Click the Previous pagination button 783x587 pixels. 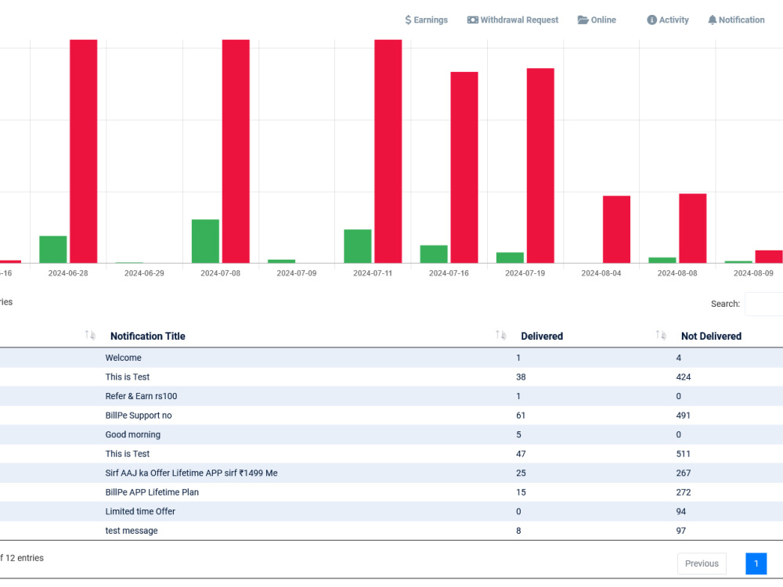[x=702, y=564]
